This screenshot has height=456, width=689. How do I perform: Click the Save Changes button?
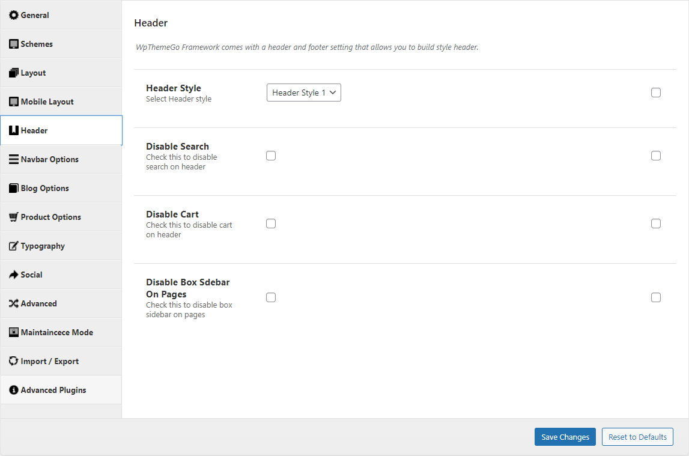[565, 437]
